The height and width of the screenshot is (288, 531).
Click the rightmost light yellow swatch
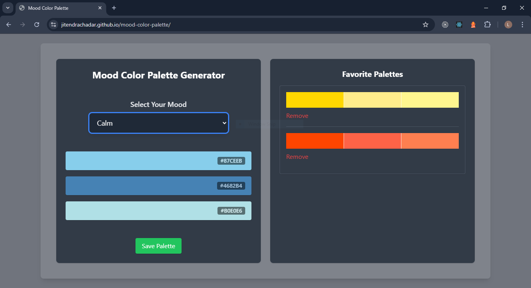[x=430, y=100]
